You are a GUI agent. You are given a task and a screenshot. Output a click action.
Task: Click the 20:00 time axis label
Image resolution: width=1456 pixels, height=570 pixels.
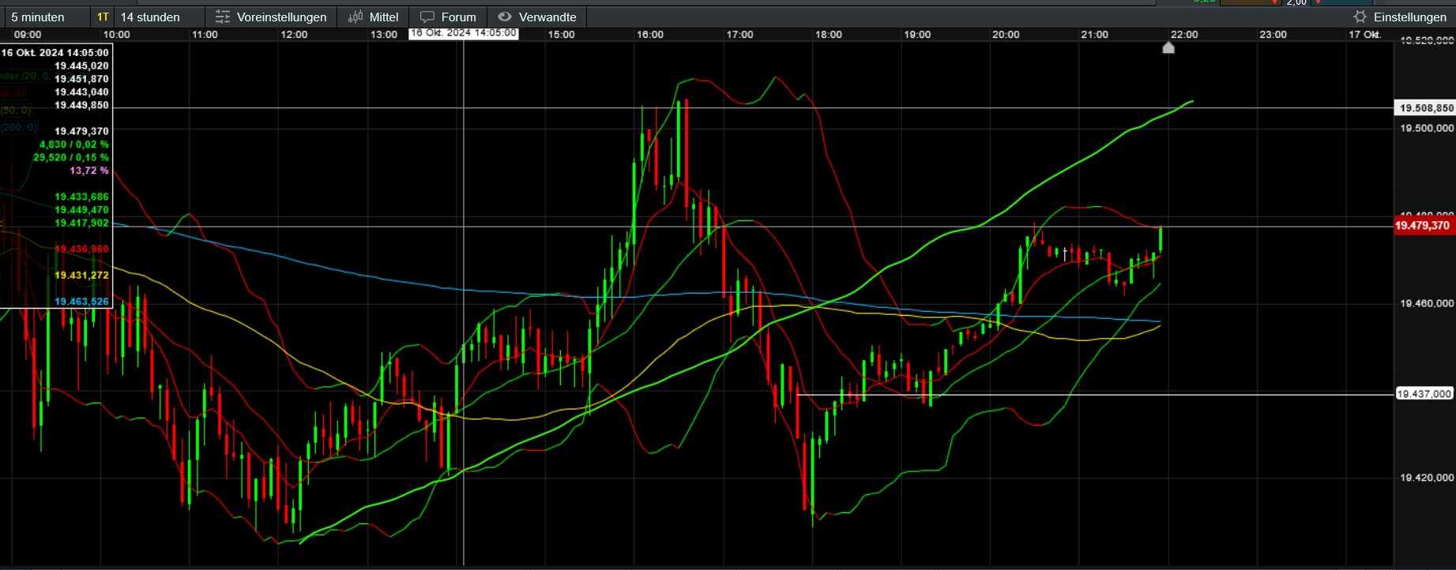coord(1006,35)
